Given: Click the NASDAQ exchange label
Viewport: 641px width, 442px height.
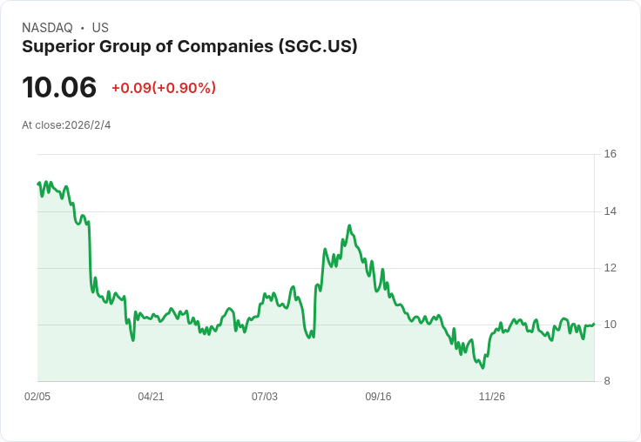Looking at the screenshot, I should [47, 28].
